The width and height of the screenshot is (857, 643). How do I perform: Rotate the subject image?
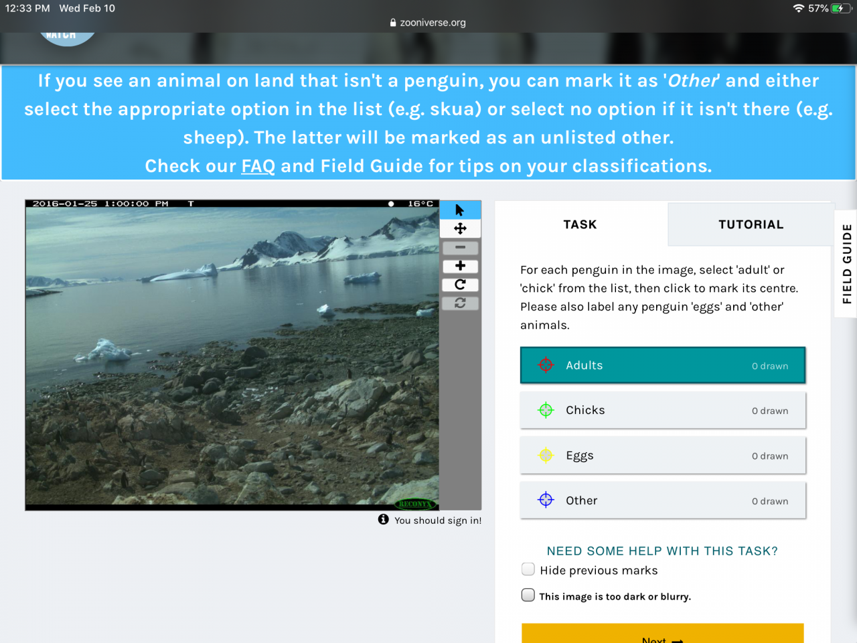pyautogui.click(x=460, y=285)
